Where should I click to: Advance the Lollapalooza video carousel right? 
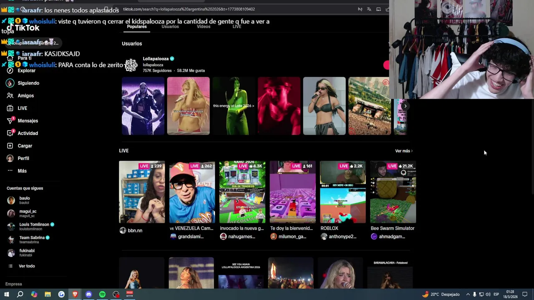(x=405, y=106)
